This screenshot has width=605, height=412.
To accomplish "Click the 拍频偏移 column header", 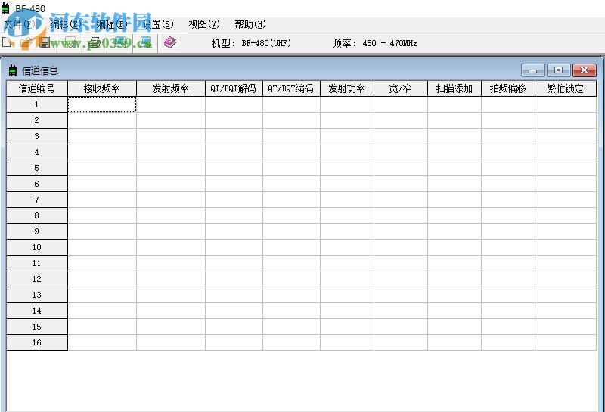I will pos(507,88).
